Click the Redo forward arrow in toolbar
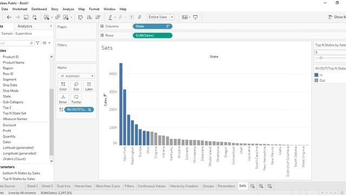Viewport: 346px width, 195px height. pos(17,17)
